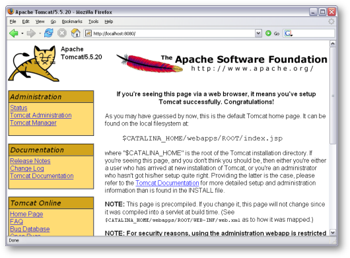
Task: Click the page favicon in the address bar
Action: click(x=88, y=33)
